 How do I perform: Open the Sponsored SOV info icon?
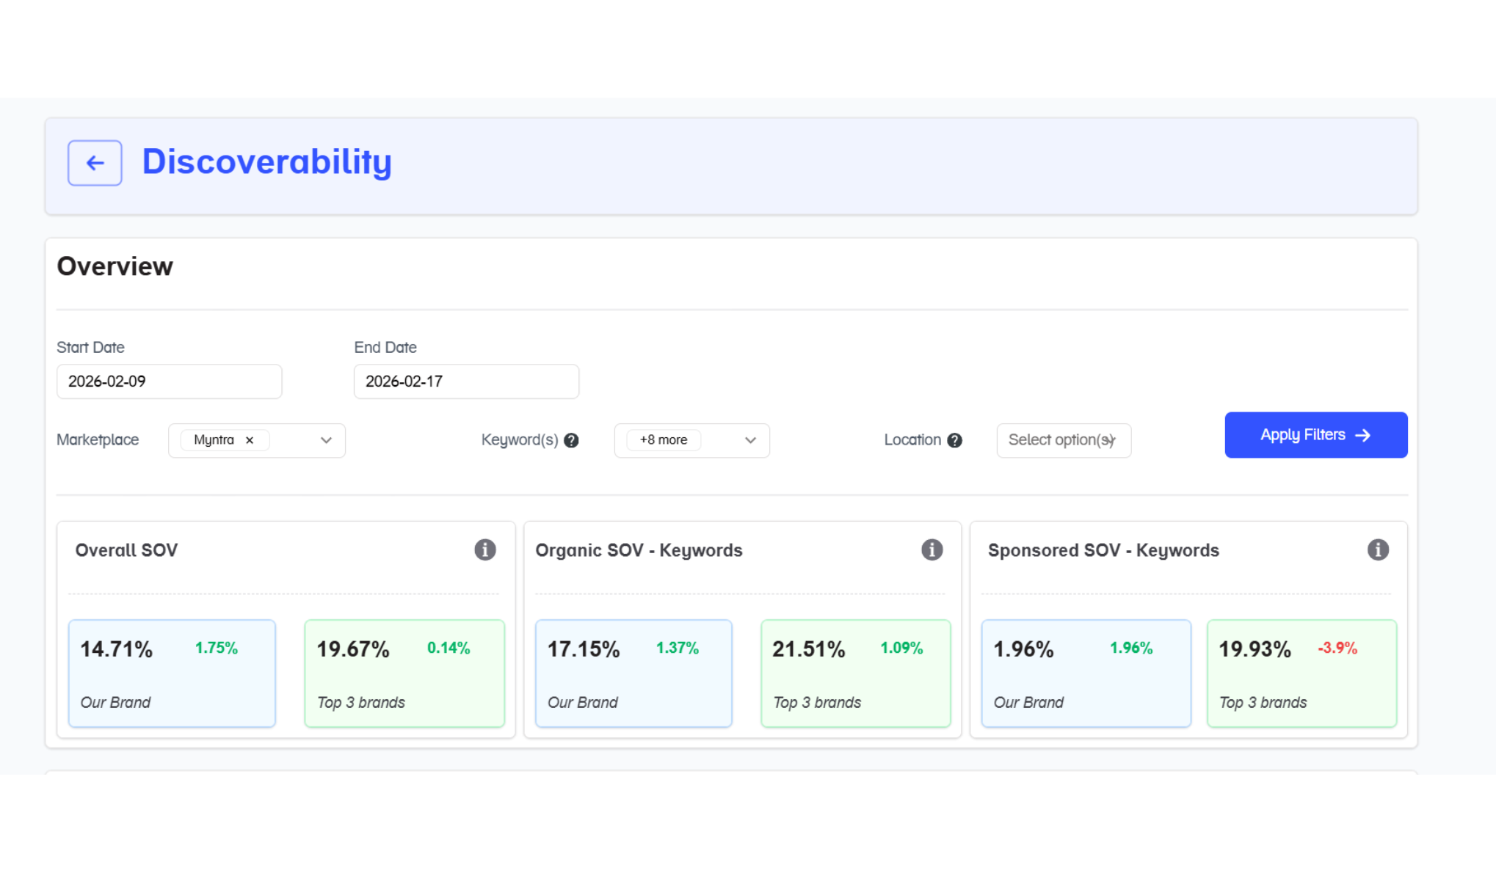(x=1378, y=549)
